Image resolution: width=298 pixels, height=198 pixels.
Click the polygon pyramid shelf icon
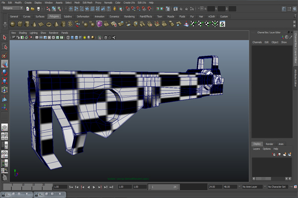pyautogui.click(x=56, y=24)
